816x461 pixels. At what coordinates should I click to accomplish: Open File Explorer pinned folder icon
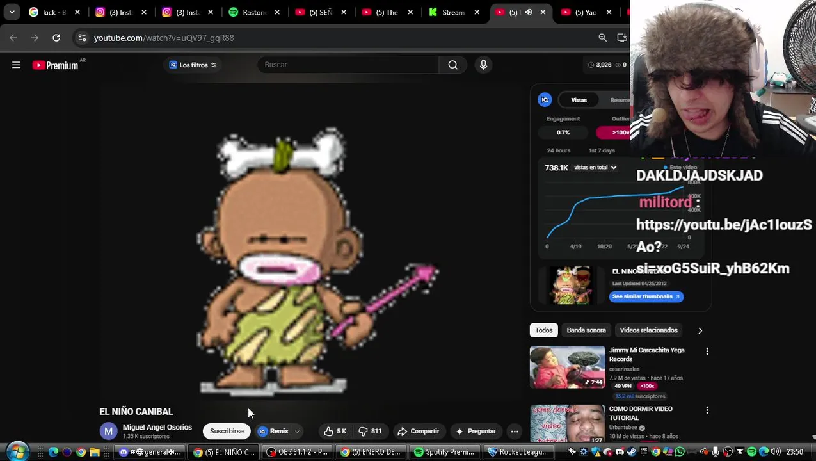point(95,452)
